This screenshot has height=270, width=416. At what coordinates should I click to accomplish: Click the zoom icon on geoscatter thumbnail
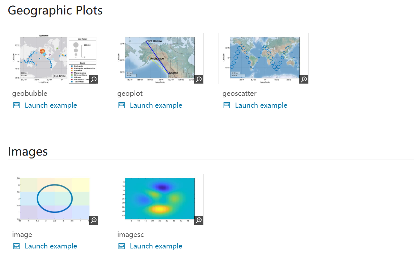click(304, 79)
